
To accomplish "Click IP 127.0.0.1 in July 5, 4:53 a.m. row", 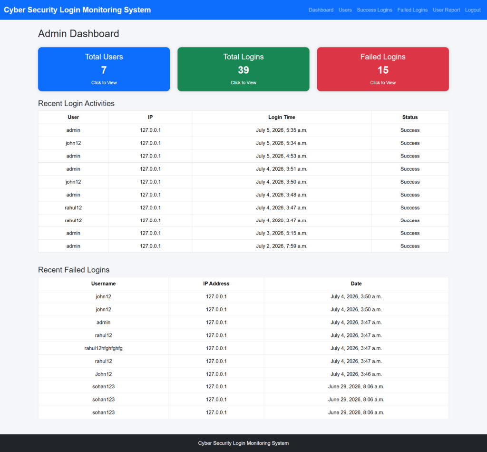I will pyautogui.click(x=150, y=156).
